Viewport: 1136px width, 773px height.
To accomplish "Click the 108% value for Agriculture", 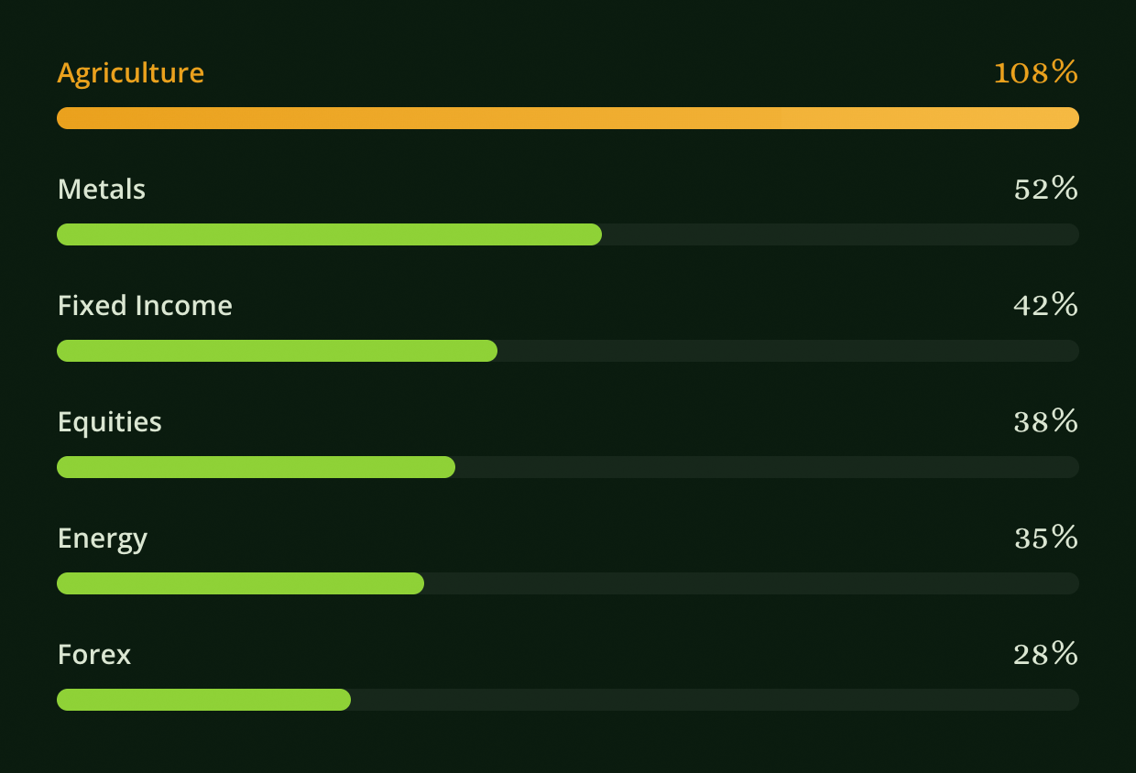I will [1036, 72].
